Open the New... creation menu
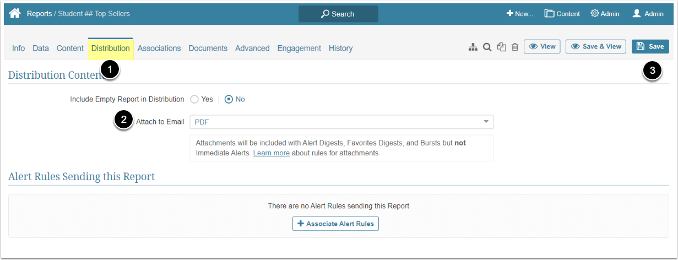 520,14
